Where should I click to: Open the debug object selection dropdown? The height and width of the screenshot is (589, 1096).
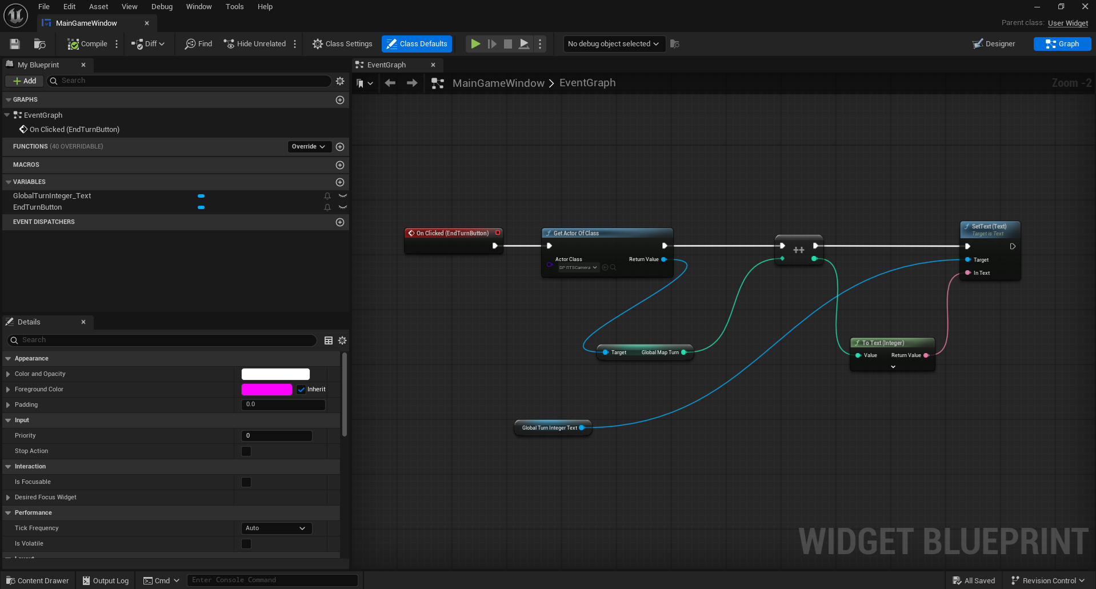pos(614,44)
